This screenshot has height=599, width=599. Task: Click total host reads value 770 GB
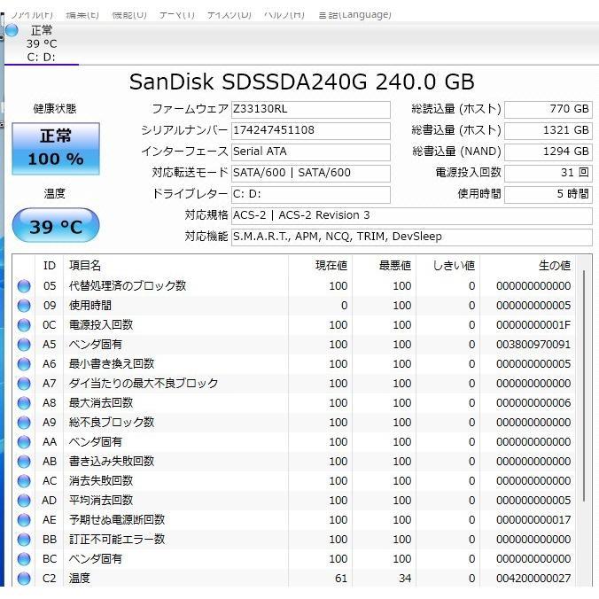pyautogui.click(x=548, y=109)
